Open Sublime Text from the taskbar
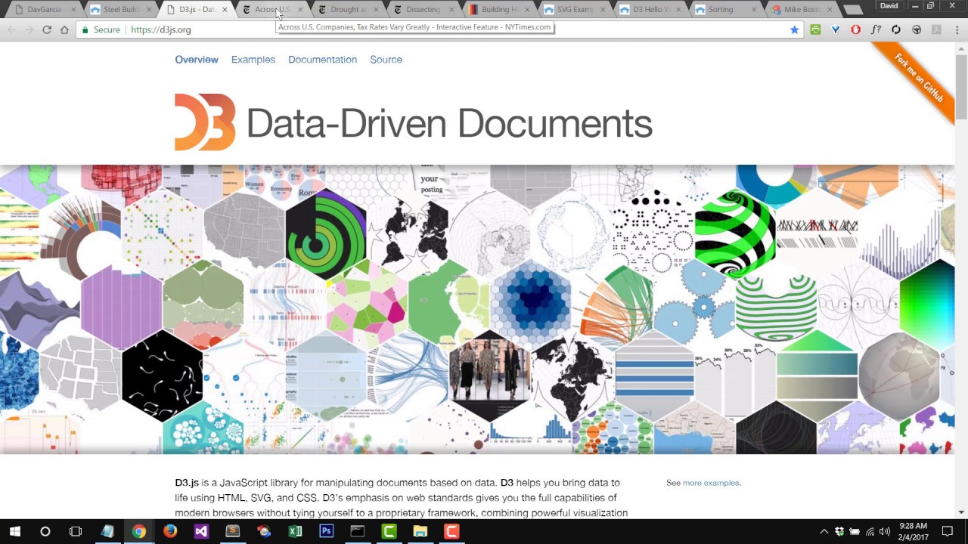Viewport: 968px width, 544px height. coord(233,531)
